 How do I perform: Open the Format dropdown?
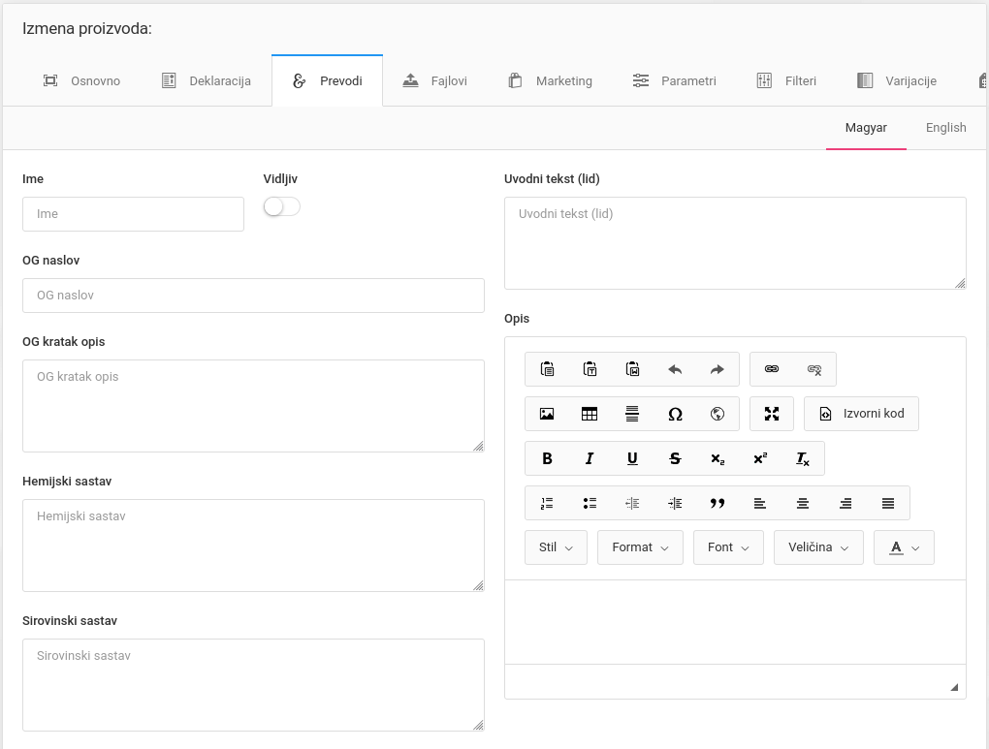coord(640,547)
